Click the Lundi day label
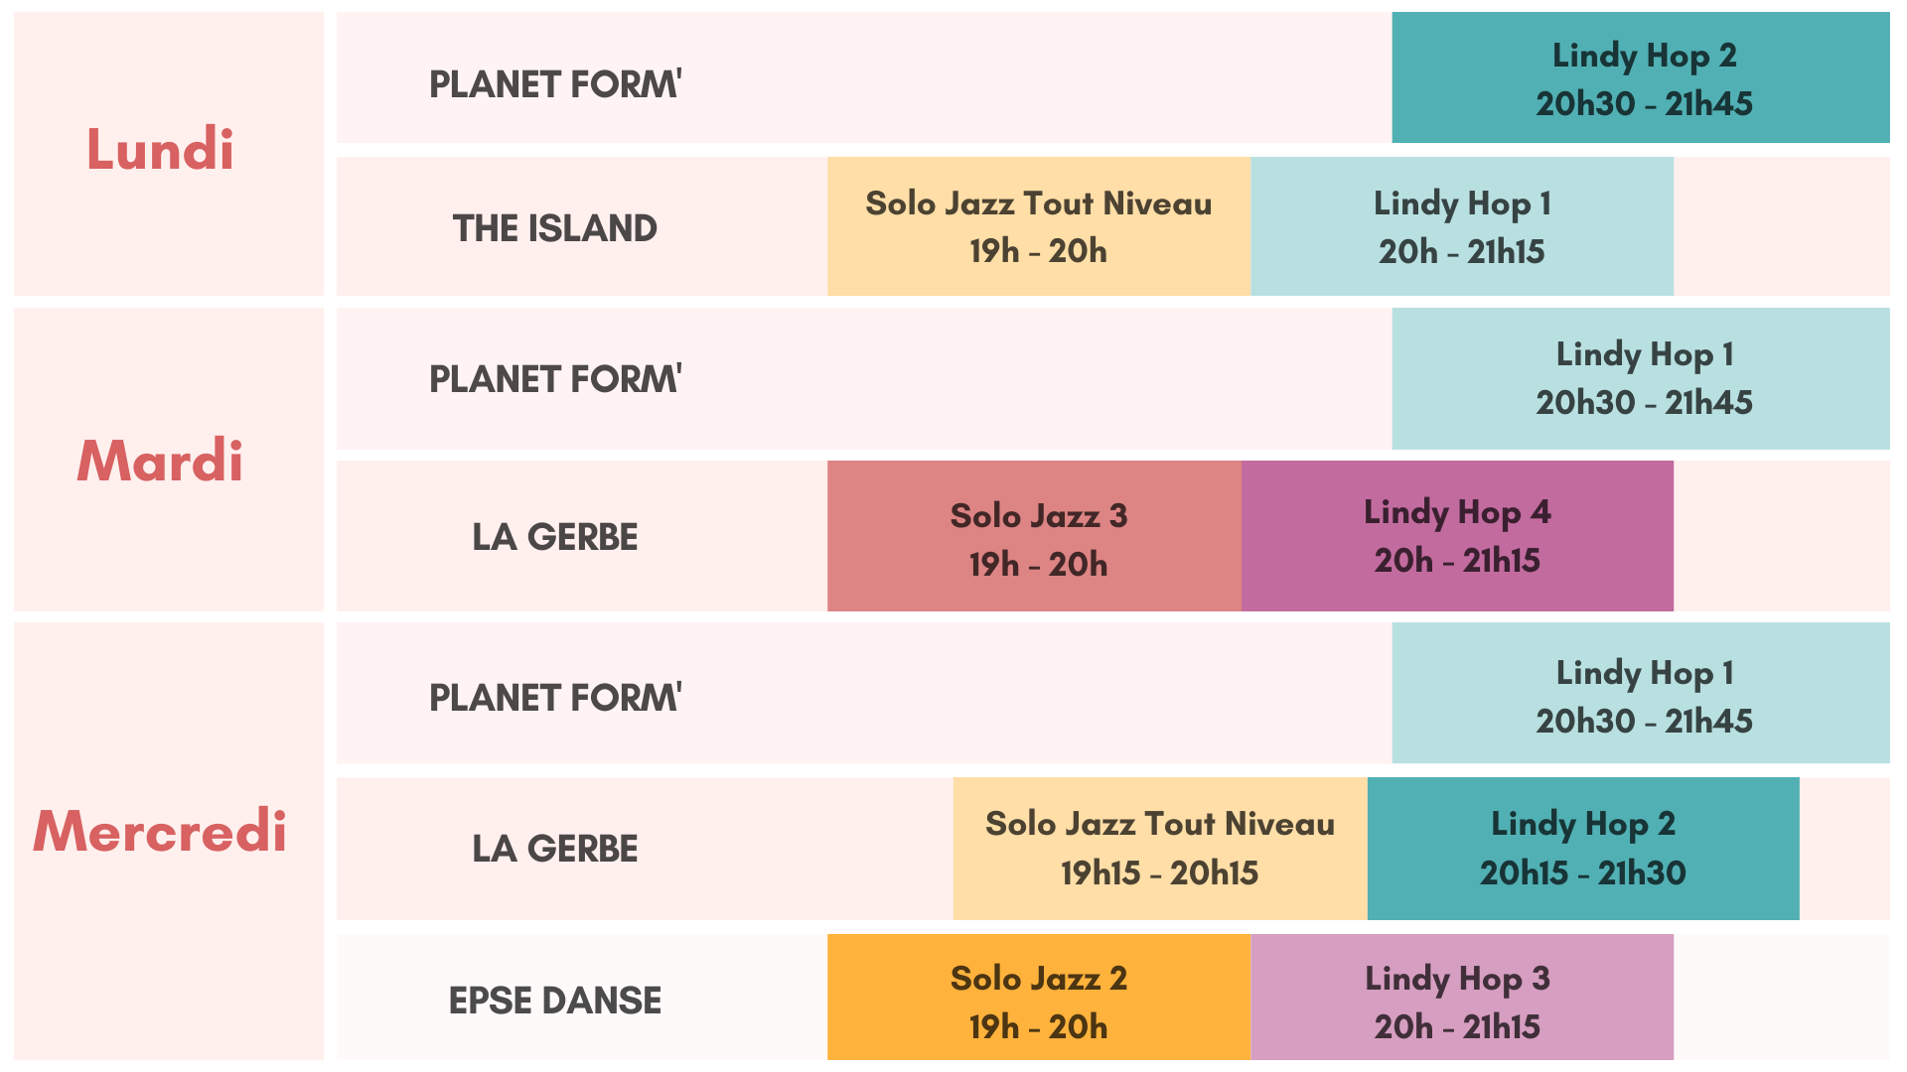The image size is (1907, 1072). pyautogui.click(x=161, y=150)
